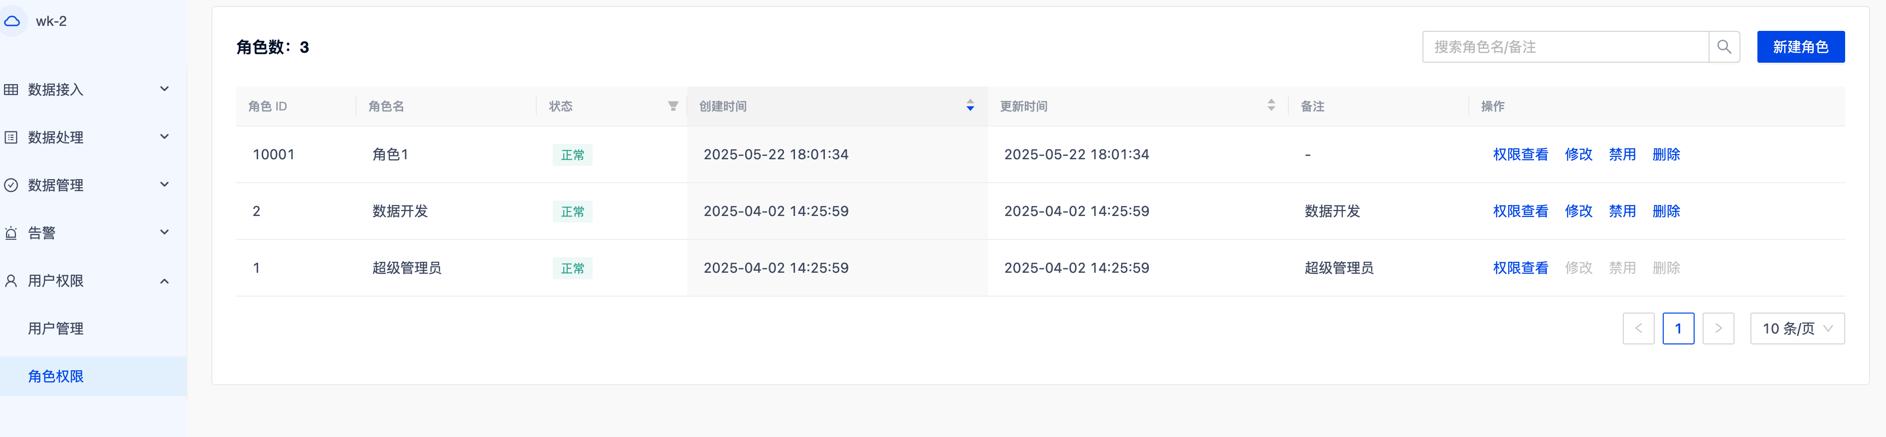
Task: Go to previous page arrow
Action: coord(1638,328)
